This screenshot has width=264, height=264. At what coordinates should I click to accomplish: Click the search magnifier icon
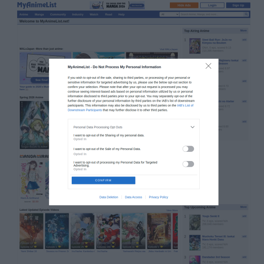246,15
